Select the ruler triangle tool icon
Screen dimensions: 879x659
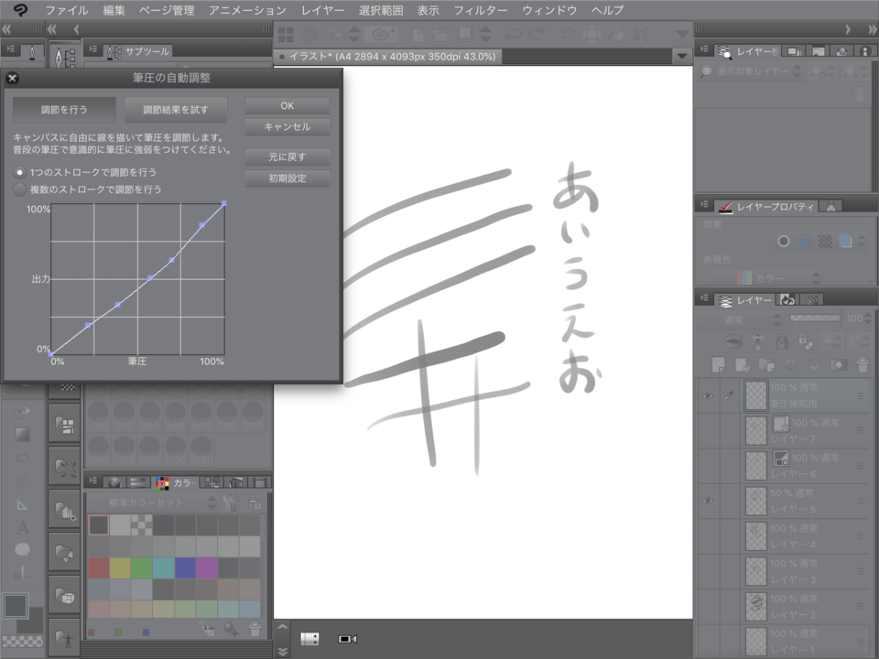[x=23, y=503]
